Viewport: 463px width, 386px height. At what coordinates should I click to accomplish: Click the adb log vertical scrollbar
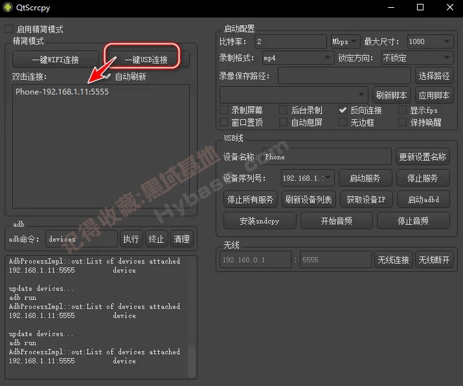point(192,361)
